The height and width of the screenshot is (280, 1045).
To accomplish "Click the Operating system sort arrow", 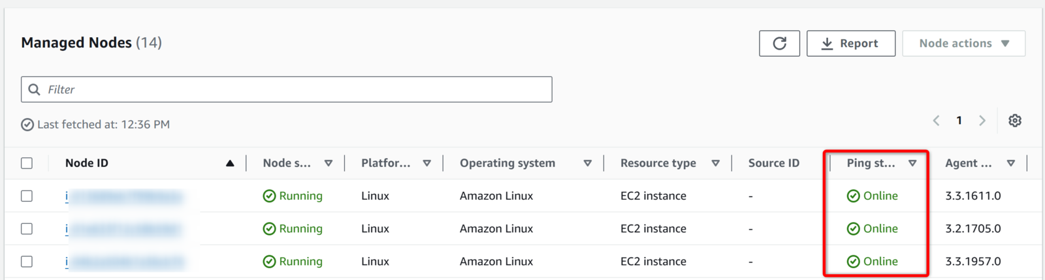I will 587,163.
